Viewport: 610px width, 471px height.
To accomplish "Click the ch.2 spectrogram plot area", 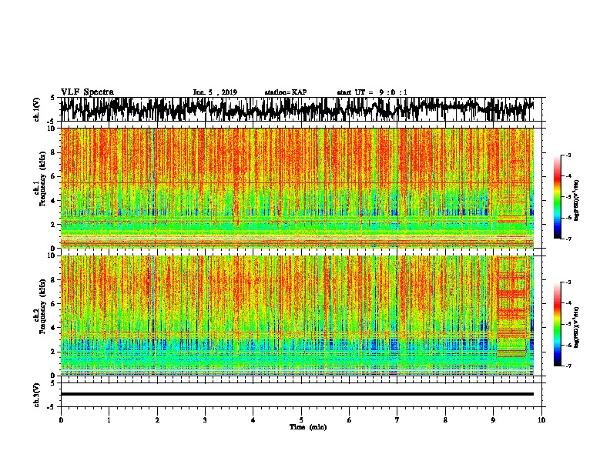I will tap(297, 316).
